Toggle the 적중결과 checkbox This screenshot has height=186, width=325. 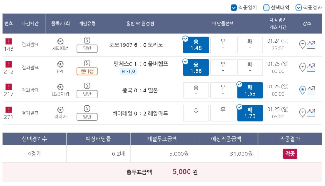pos(299,8)
